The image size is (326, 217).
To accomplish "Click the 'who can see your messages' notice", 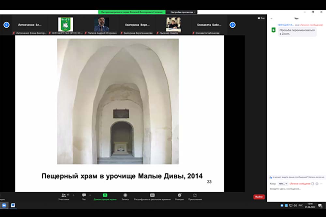I will click(297, 177).
